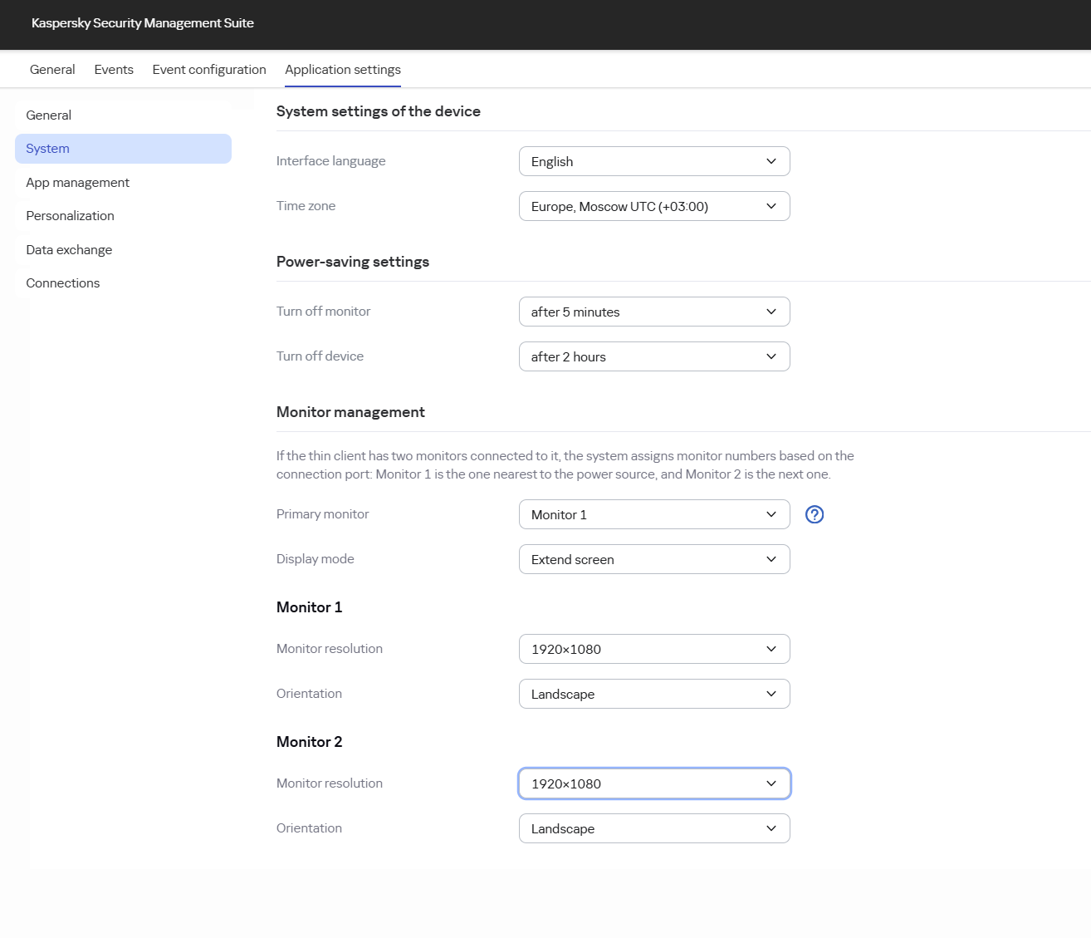Open the Interface language dropdown
The height and width of the screenshot is (938, 1091).
click(654, 161)
